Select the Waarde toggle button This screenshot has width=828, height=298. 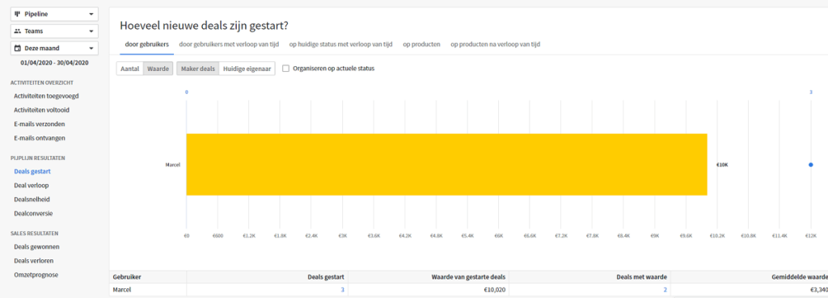[x=158, y=69]
